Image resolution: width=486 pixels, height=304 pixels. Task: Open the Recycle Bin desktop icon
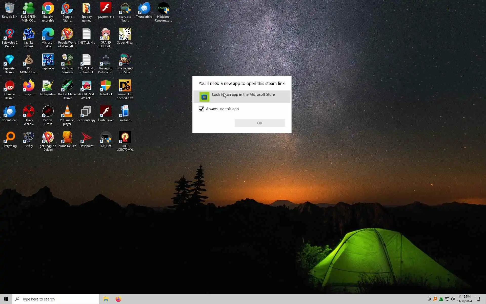[x=10, y=11]
